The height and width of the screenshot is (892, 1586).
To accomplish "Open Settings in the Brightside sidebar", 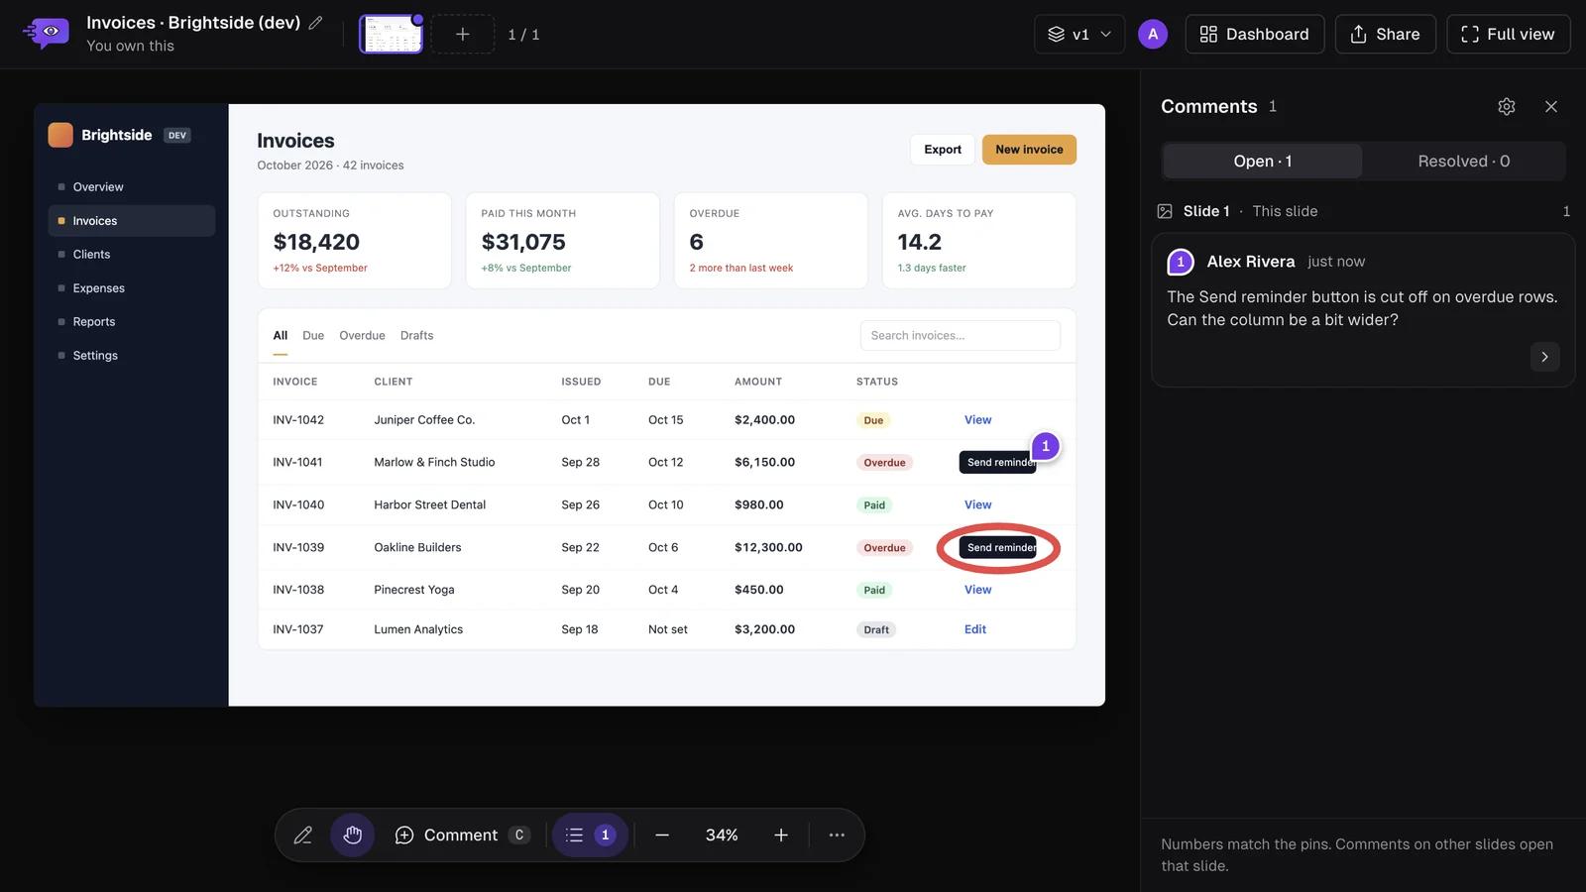I will (131, 355).
